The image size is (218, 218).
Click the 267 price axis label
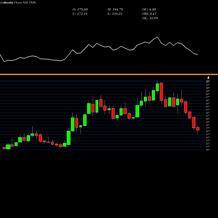coord(208,100)
